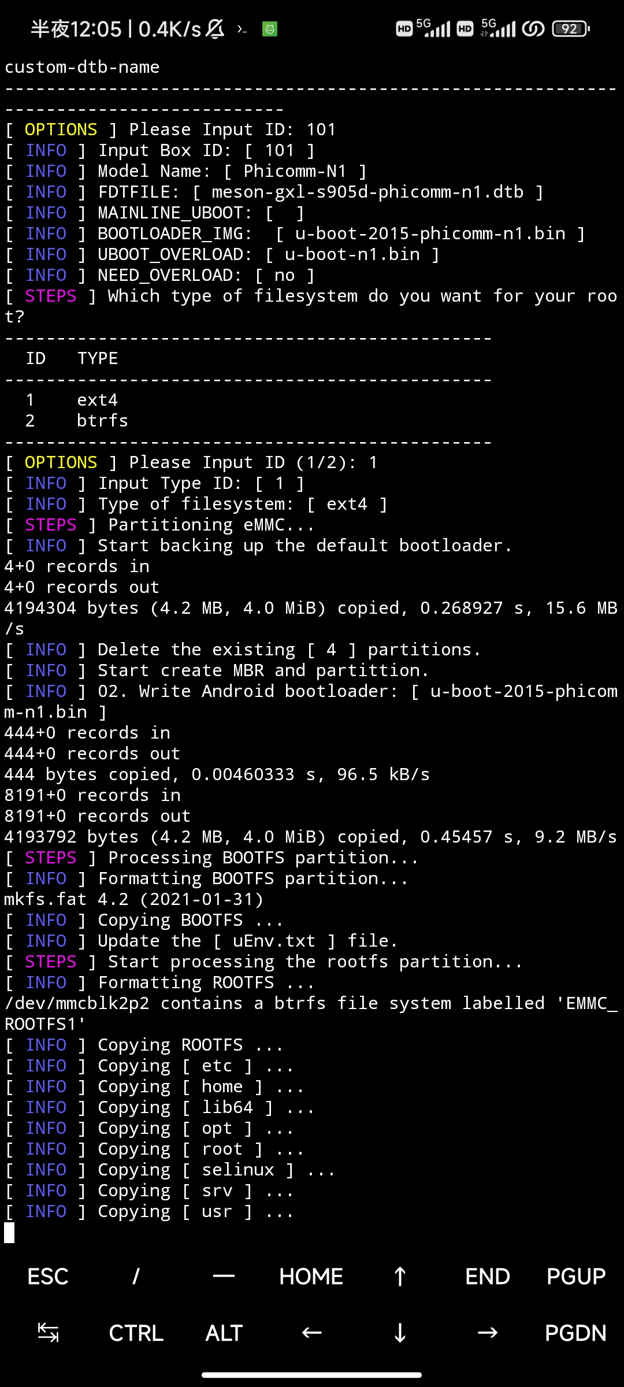Tap the 'ID TYPE' table header
This screenshot has width=624, height=1387.
tap(72, 358)
